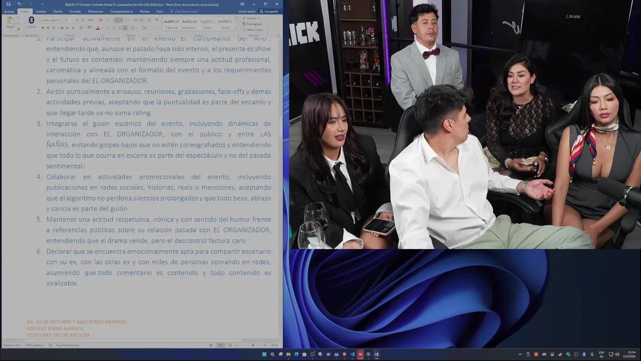Toggle superscript formatting
Screen dimensions: 641x361
tap(73, 28)
